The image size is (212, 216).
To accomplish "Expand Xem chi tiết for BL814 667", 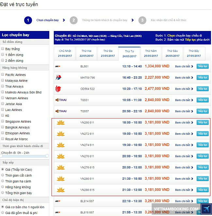I will 184,201.
